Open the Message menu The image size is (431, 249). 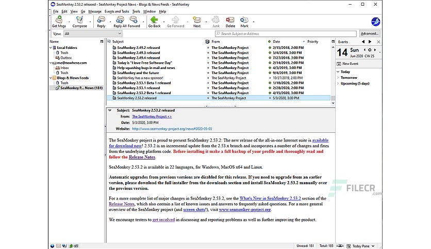tap(95, 11)
